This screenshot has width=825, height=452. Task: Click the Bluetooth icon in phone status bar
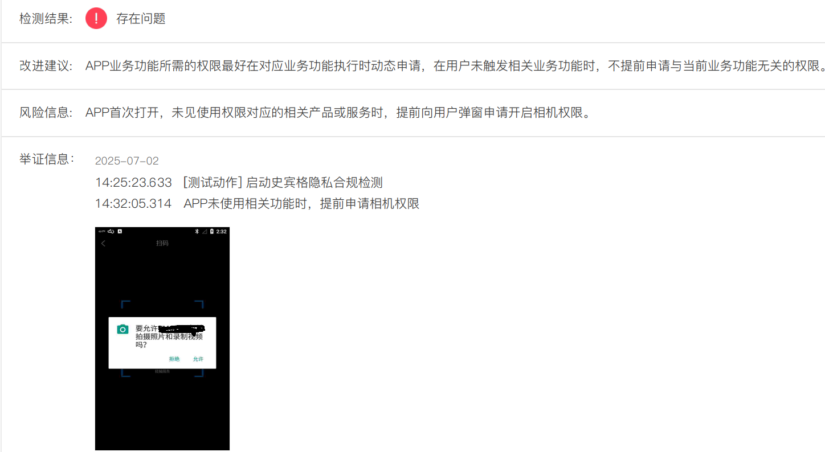tap(197, 231)
